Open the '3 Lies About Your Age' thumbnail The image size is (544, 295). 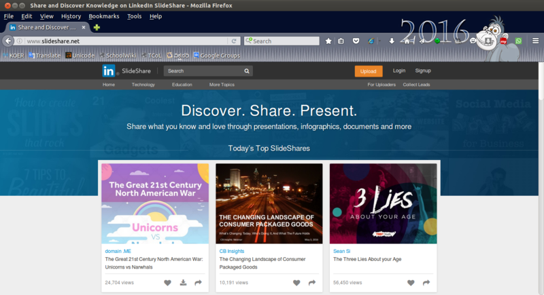[383, 203]
